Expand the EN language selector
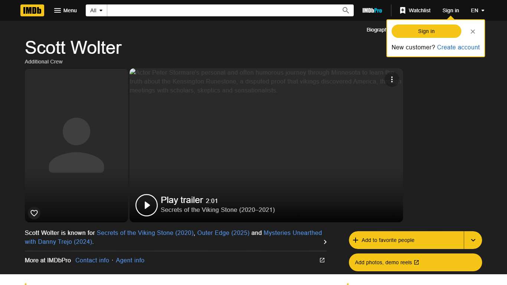507x285 pixels. (x=477, y=10)
